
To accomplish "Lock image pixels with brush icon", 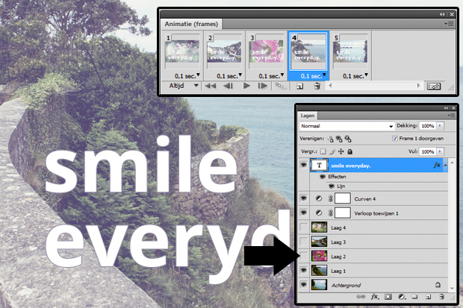I will [332, 151].
